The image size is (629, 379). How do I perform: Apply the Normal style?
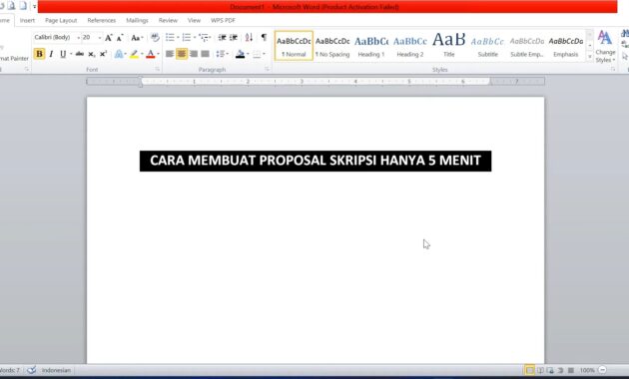(294, 46)
